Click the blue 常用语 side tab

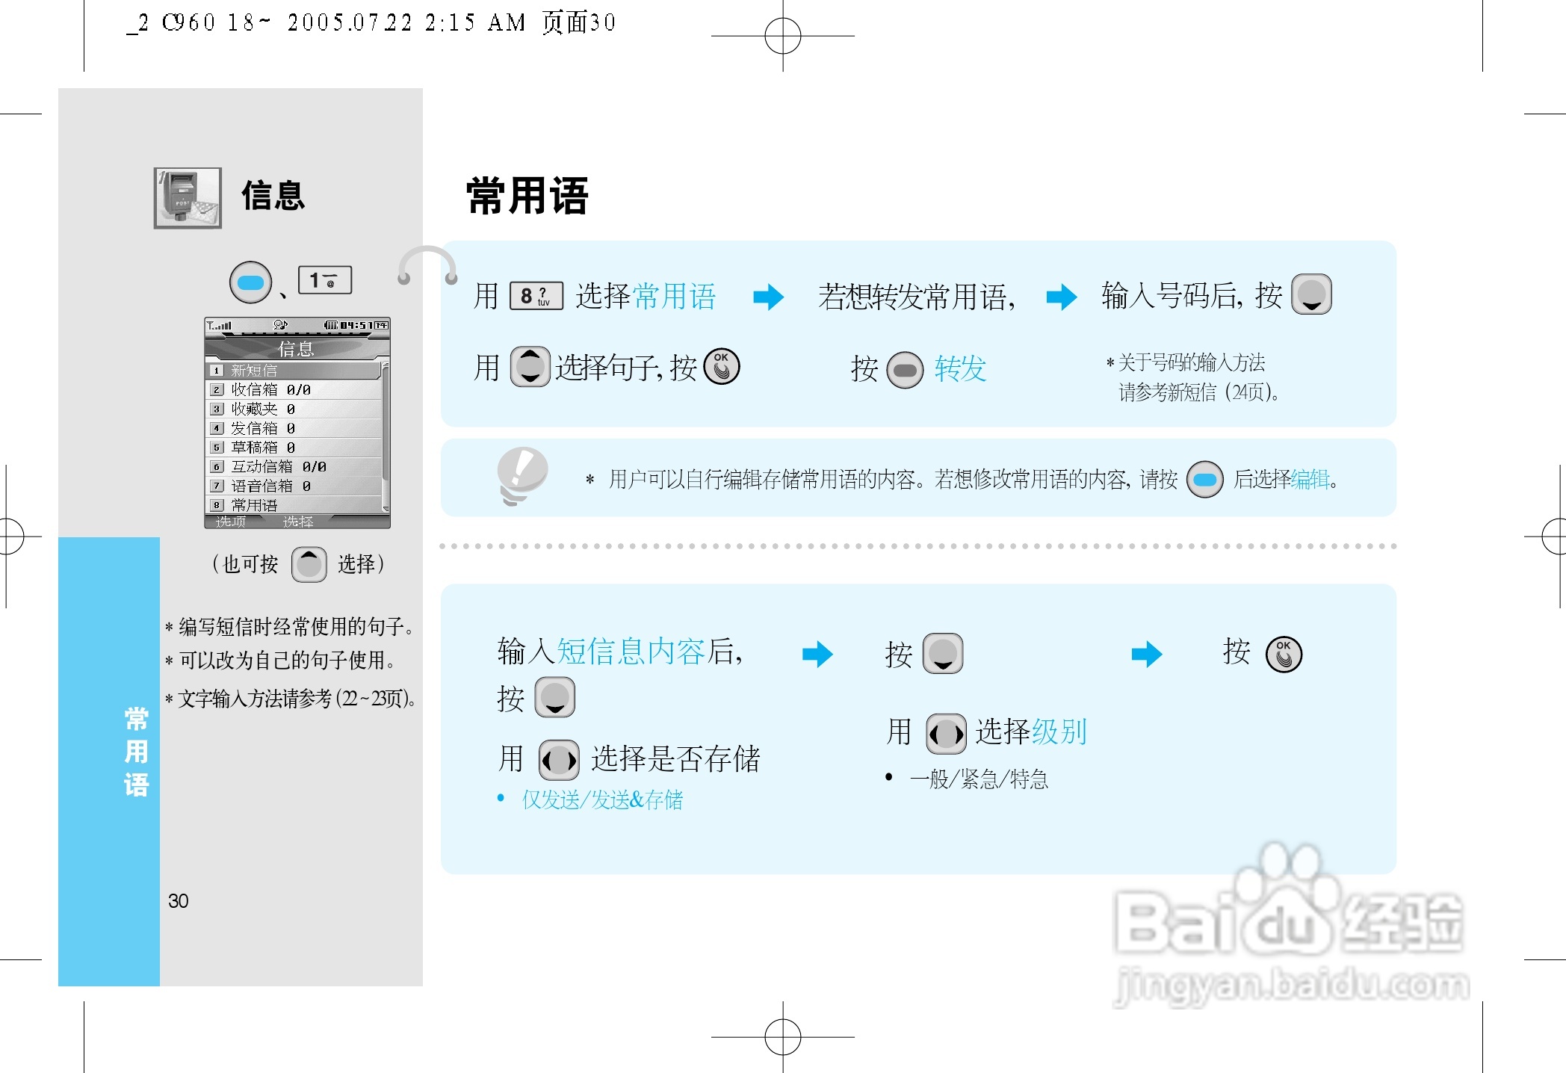[x=136, y=752]
